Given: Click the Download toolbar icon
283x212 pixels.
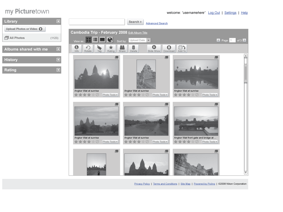Looking at the screenshot, I should coord(169,49).
